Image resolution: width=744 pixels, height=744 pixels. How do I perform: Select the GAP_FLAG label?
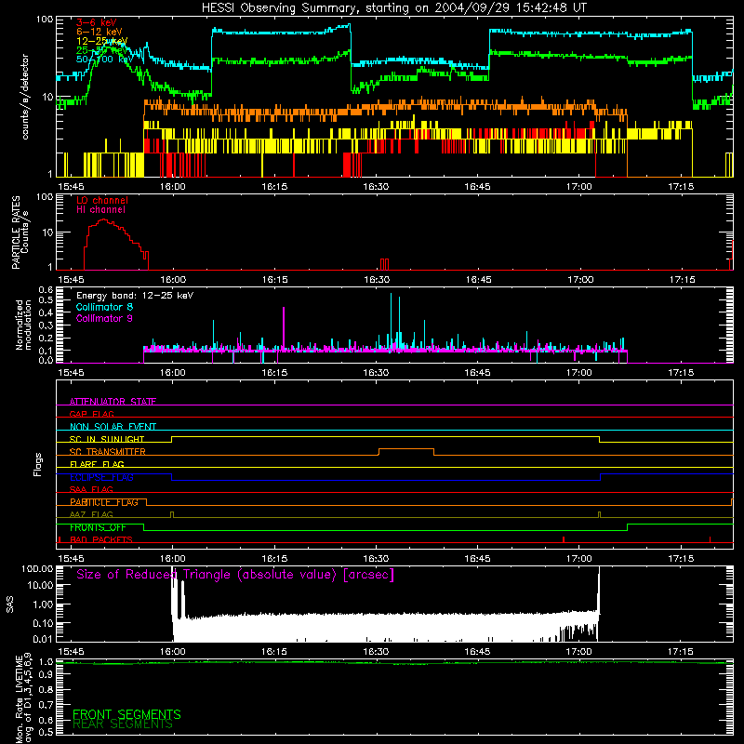[91, 414]
